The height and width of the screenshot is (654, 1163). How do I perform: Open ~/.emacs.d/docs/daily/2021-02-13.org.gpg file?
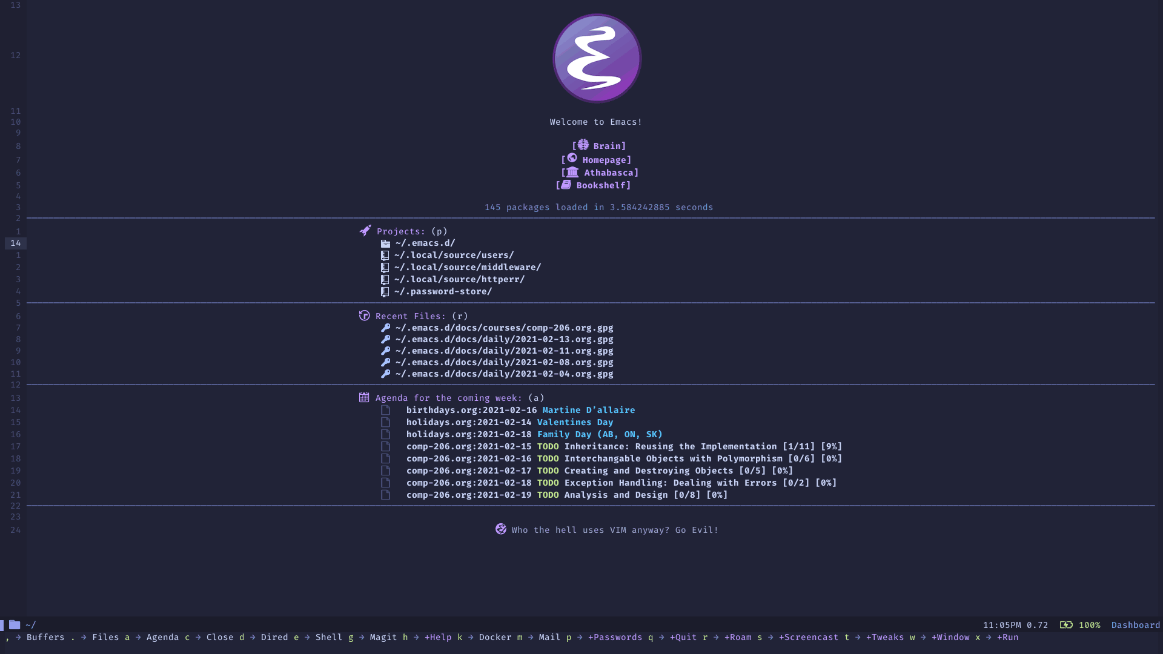point(504,339)
